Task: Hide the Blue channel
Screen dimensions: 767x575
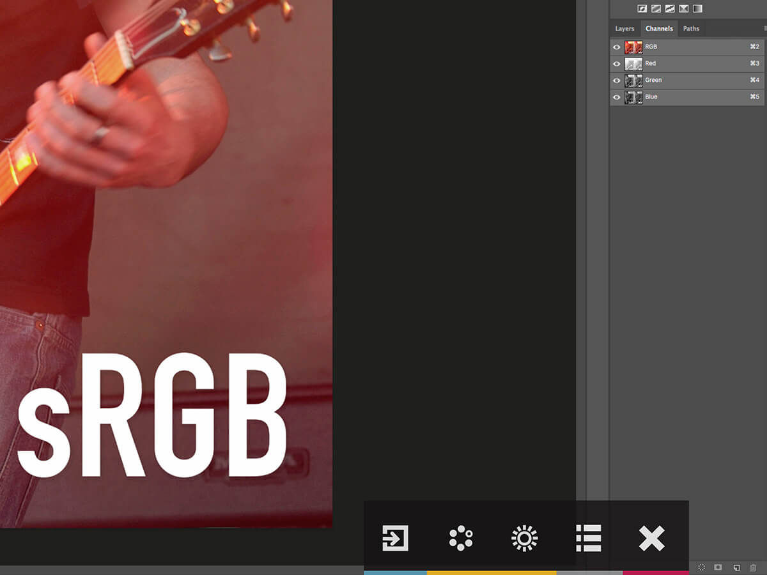Action: click(x=616, y=97)
